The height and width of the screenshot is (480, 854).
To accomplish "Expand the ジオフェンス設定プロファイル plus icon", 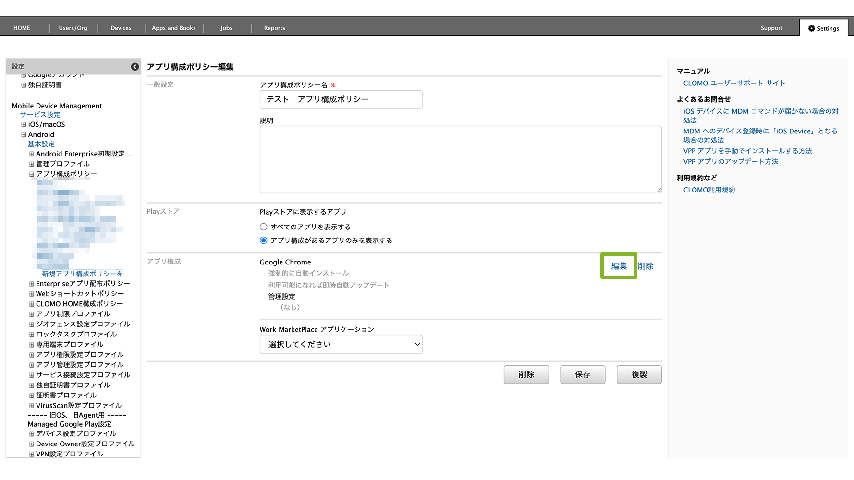I will pos(32,324).
